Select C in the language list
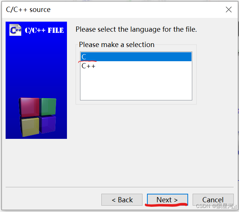Screen dimensions: 239x212 coord(136,57)
